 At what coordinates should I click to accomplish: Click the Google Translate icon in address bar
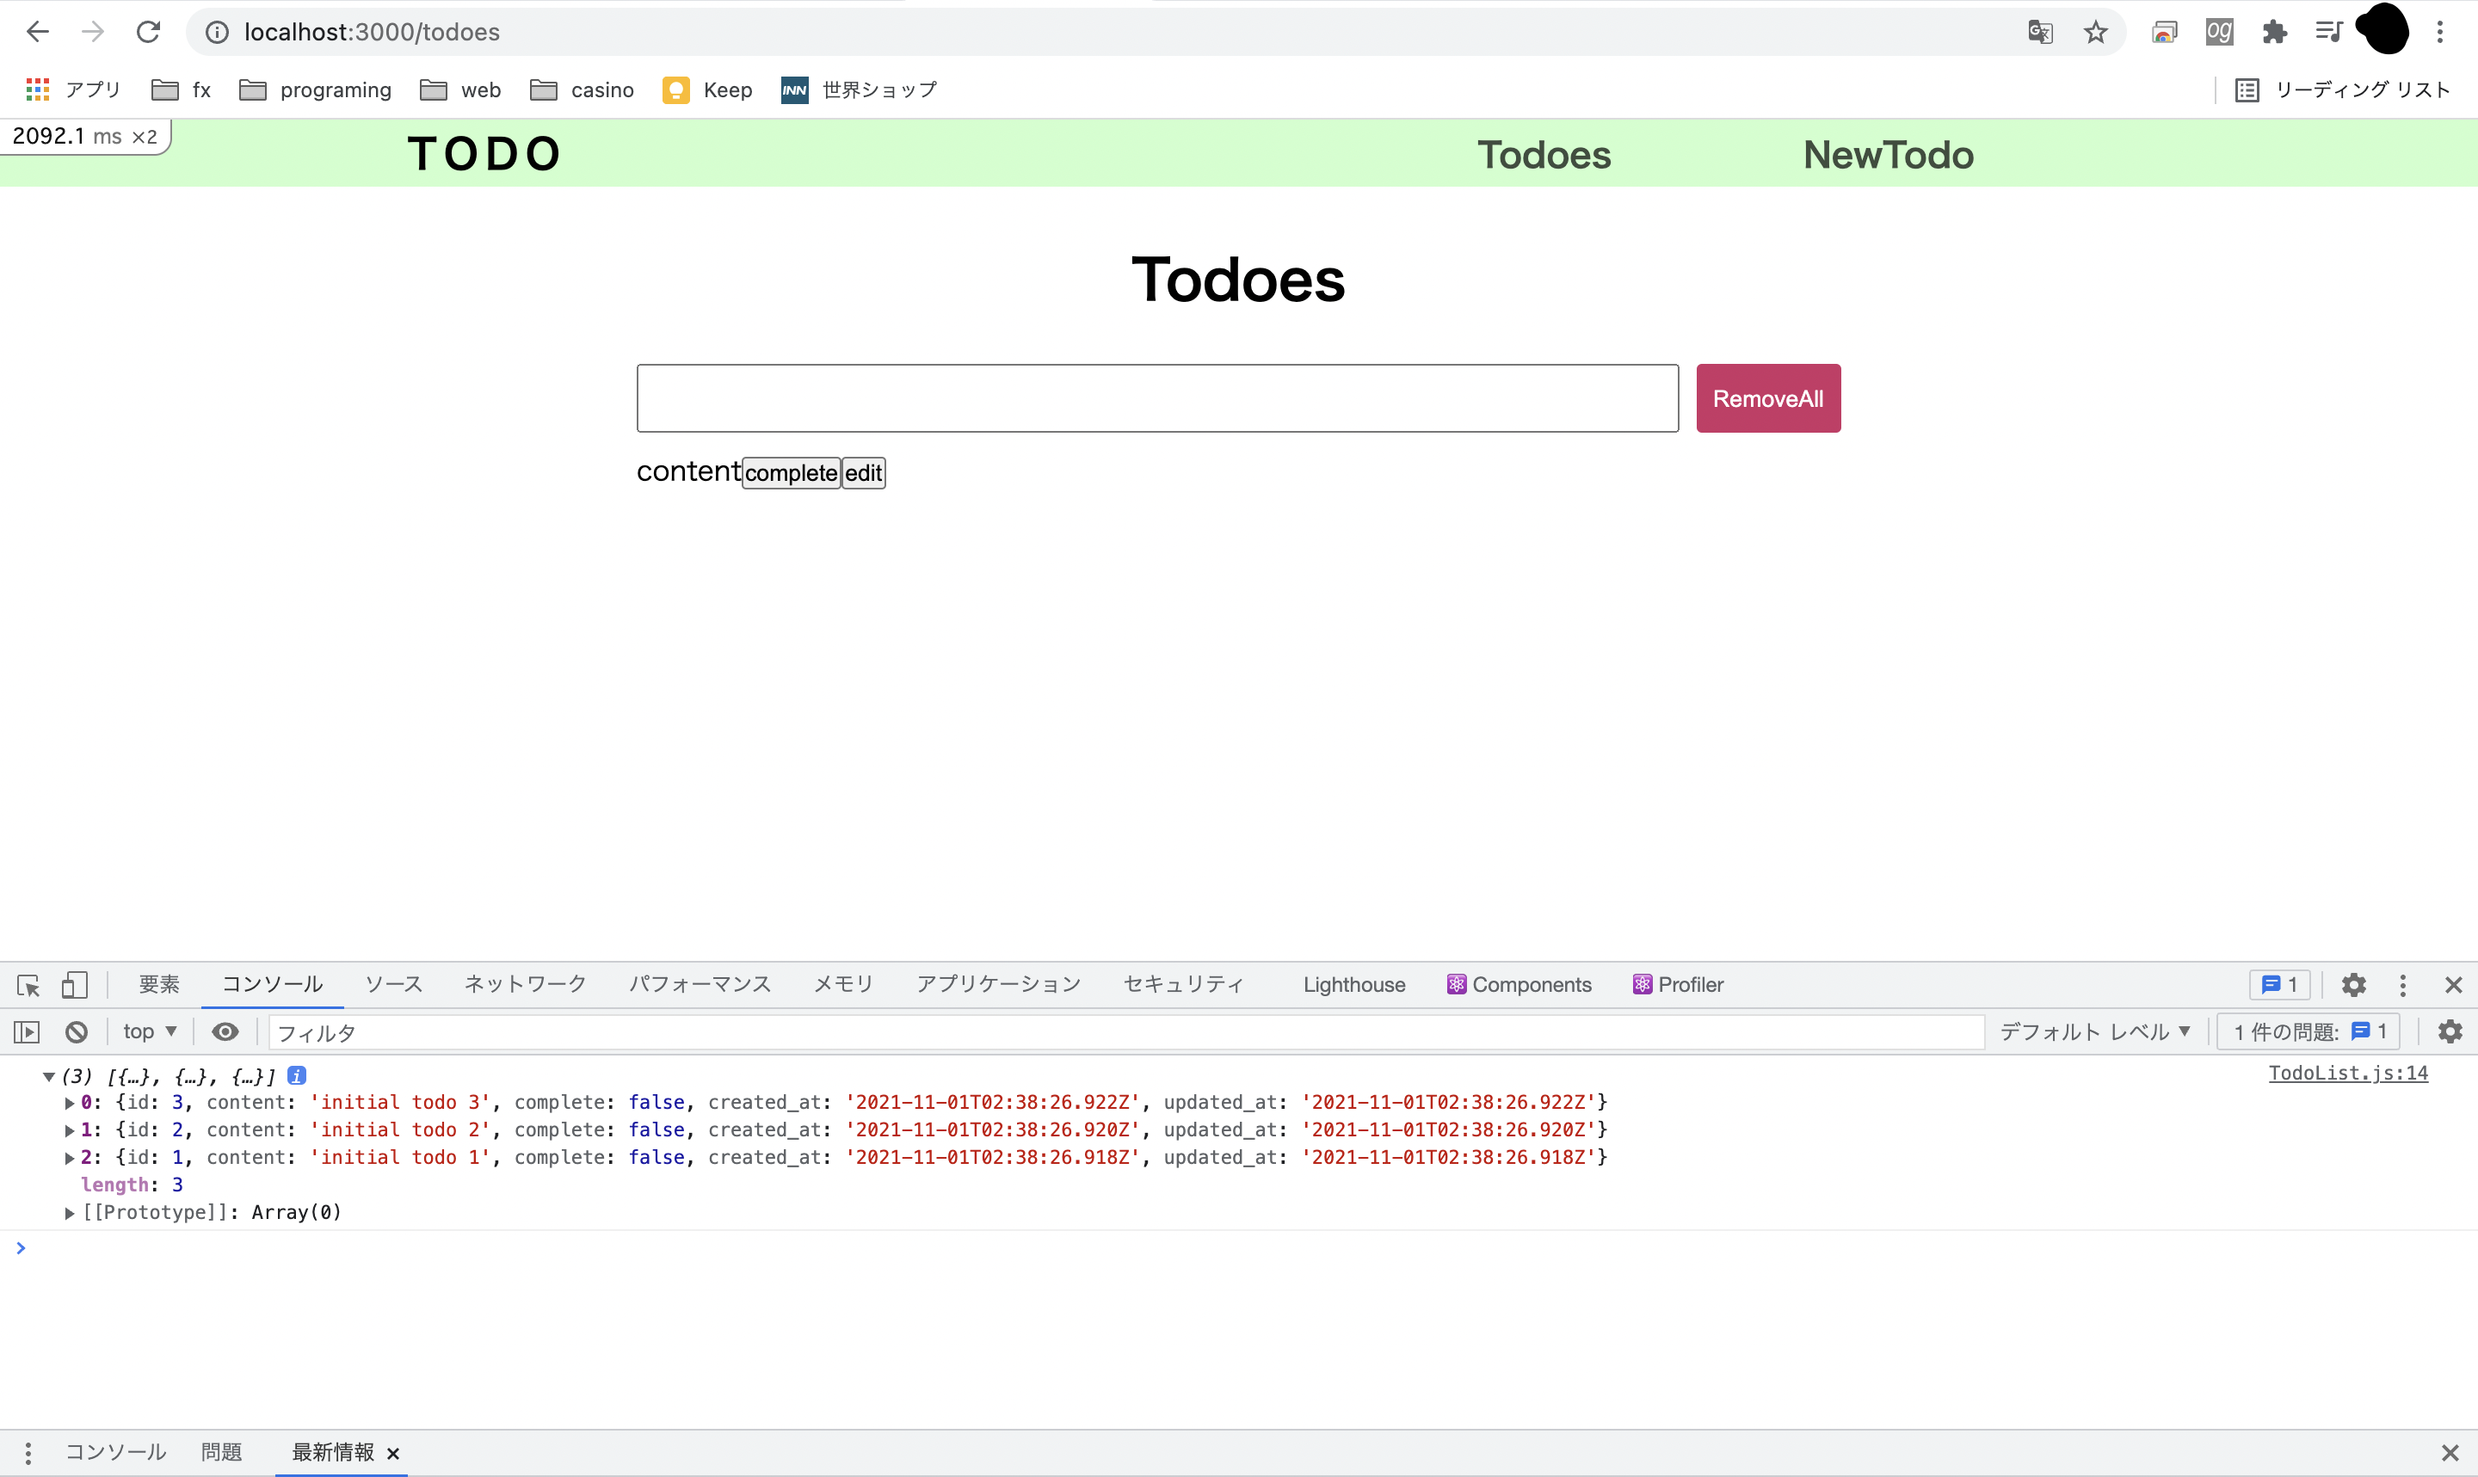click(x=2040, y=32)
